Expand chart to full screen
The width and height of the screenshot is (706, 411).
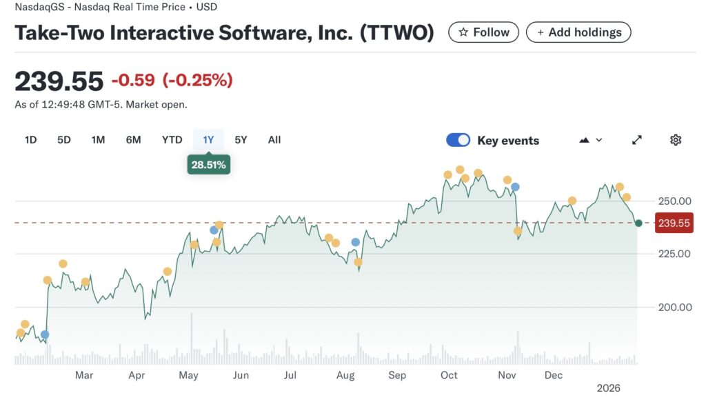tap(637, 140)
